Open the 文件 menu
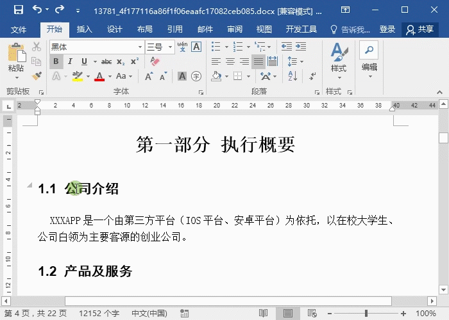The height and width of the screenshot is (320, 449). click(x=19, y=29)
